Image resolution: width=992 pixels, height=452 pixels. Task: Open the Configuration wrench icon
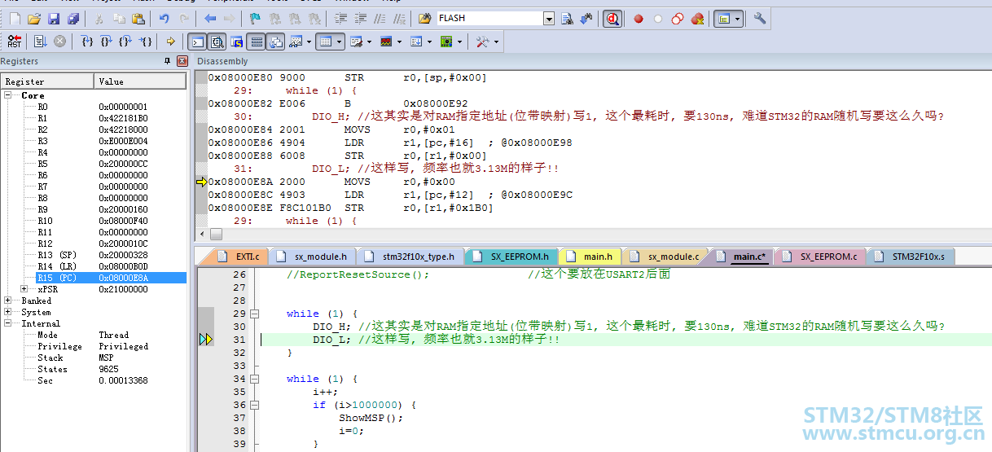[760, 18]
